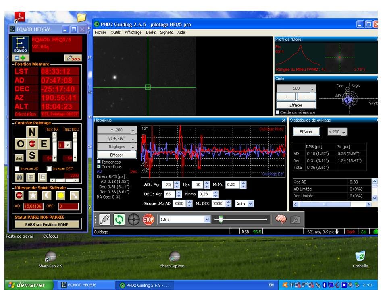Open the Outils menu

115,32
